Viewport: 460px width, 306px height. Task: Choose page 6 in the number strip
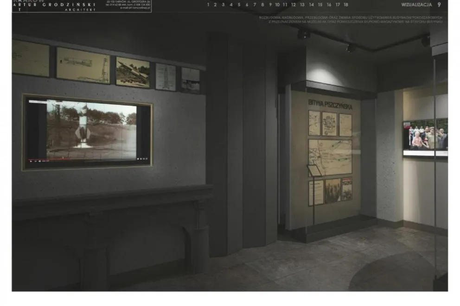click(247, 5)
